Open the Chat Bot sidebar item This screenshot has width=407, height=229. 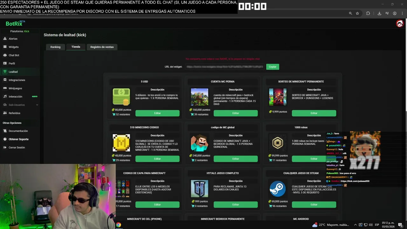tap(14, 55)
